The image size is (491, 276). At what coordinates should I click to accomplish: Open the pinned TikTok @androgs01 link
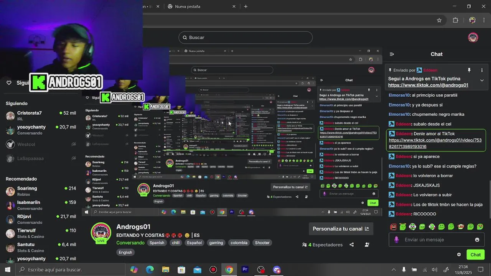(x=428, y=85)
